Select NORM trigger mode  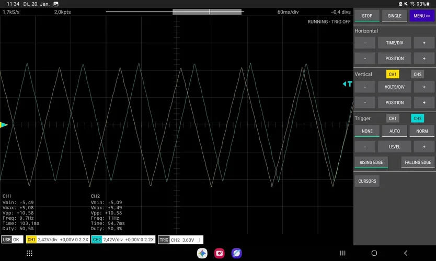(x=421, y=132)
